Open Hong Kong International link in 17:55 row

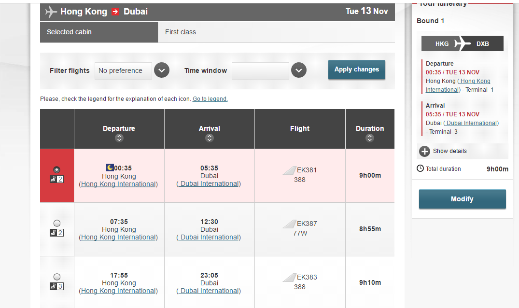click(x=118, y=291)
